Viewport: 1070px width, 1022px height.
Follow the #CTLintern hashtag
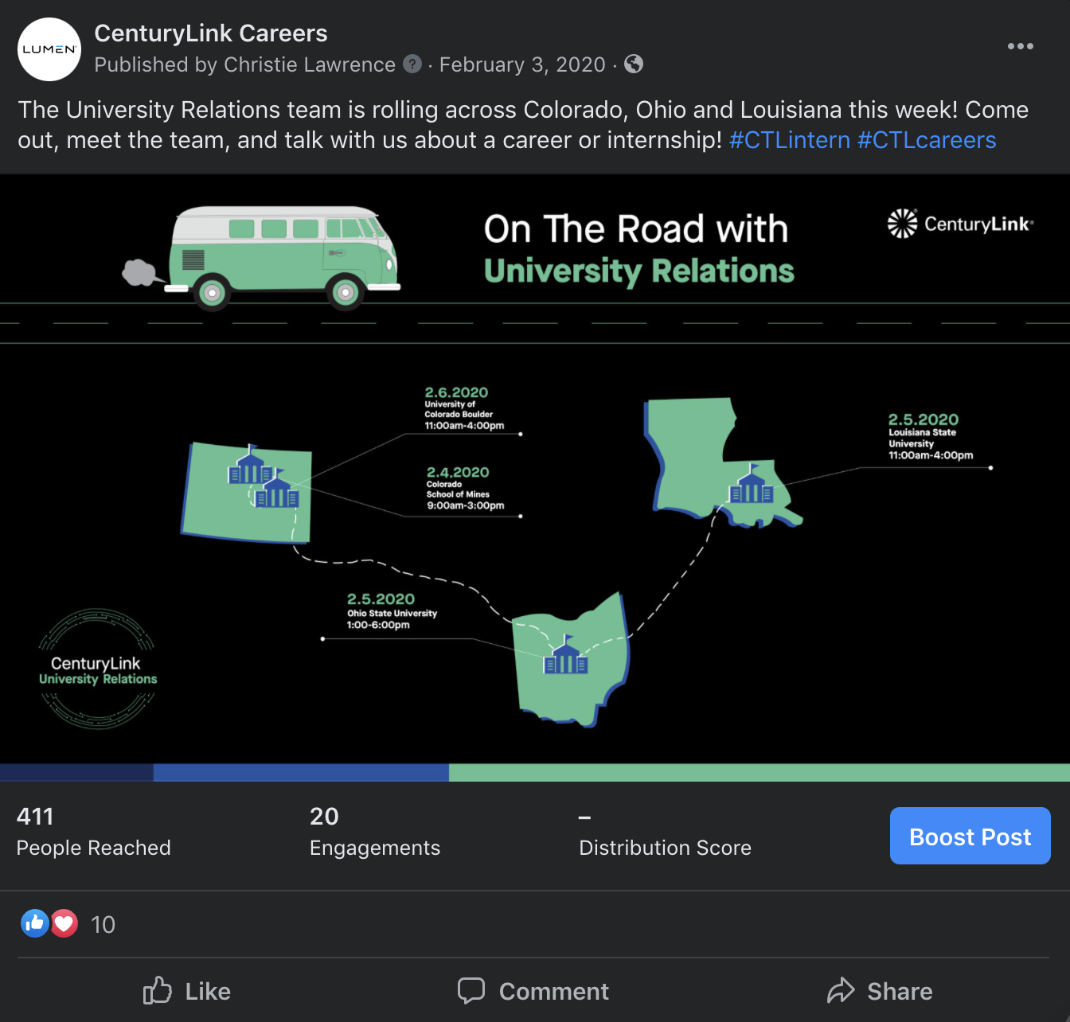point(790,140)
